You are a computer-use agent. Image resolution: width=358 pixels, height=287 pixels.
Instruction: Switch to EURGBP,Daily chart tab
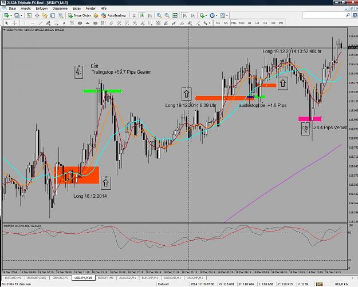(37, 278)
